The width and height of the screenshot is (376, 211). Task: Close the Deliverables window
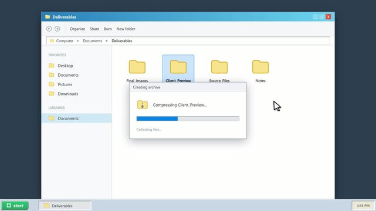pos(328,17)
